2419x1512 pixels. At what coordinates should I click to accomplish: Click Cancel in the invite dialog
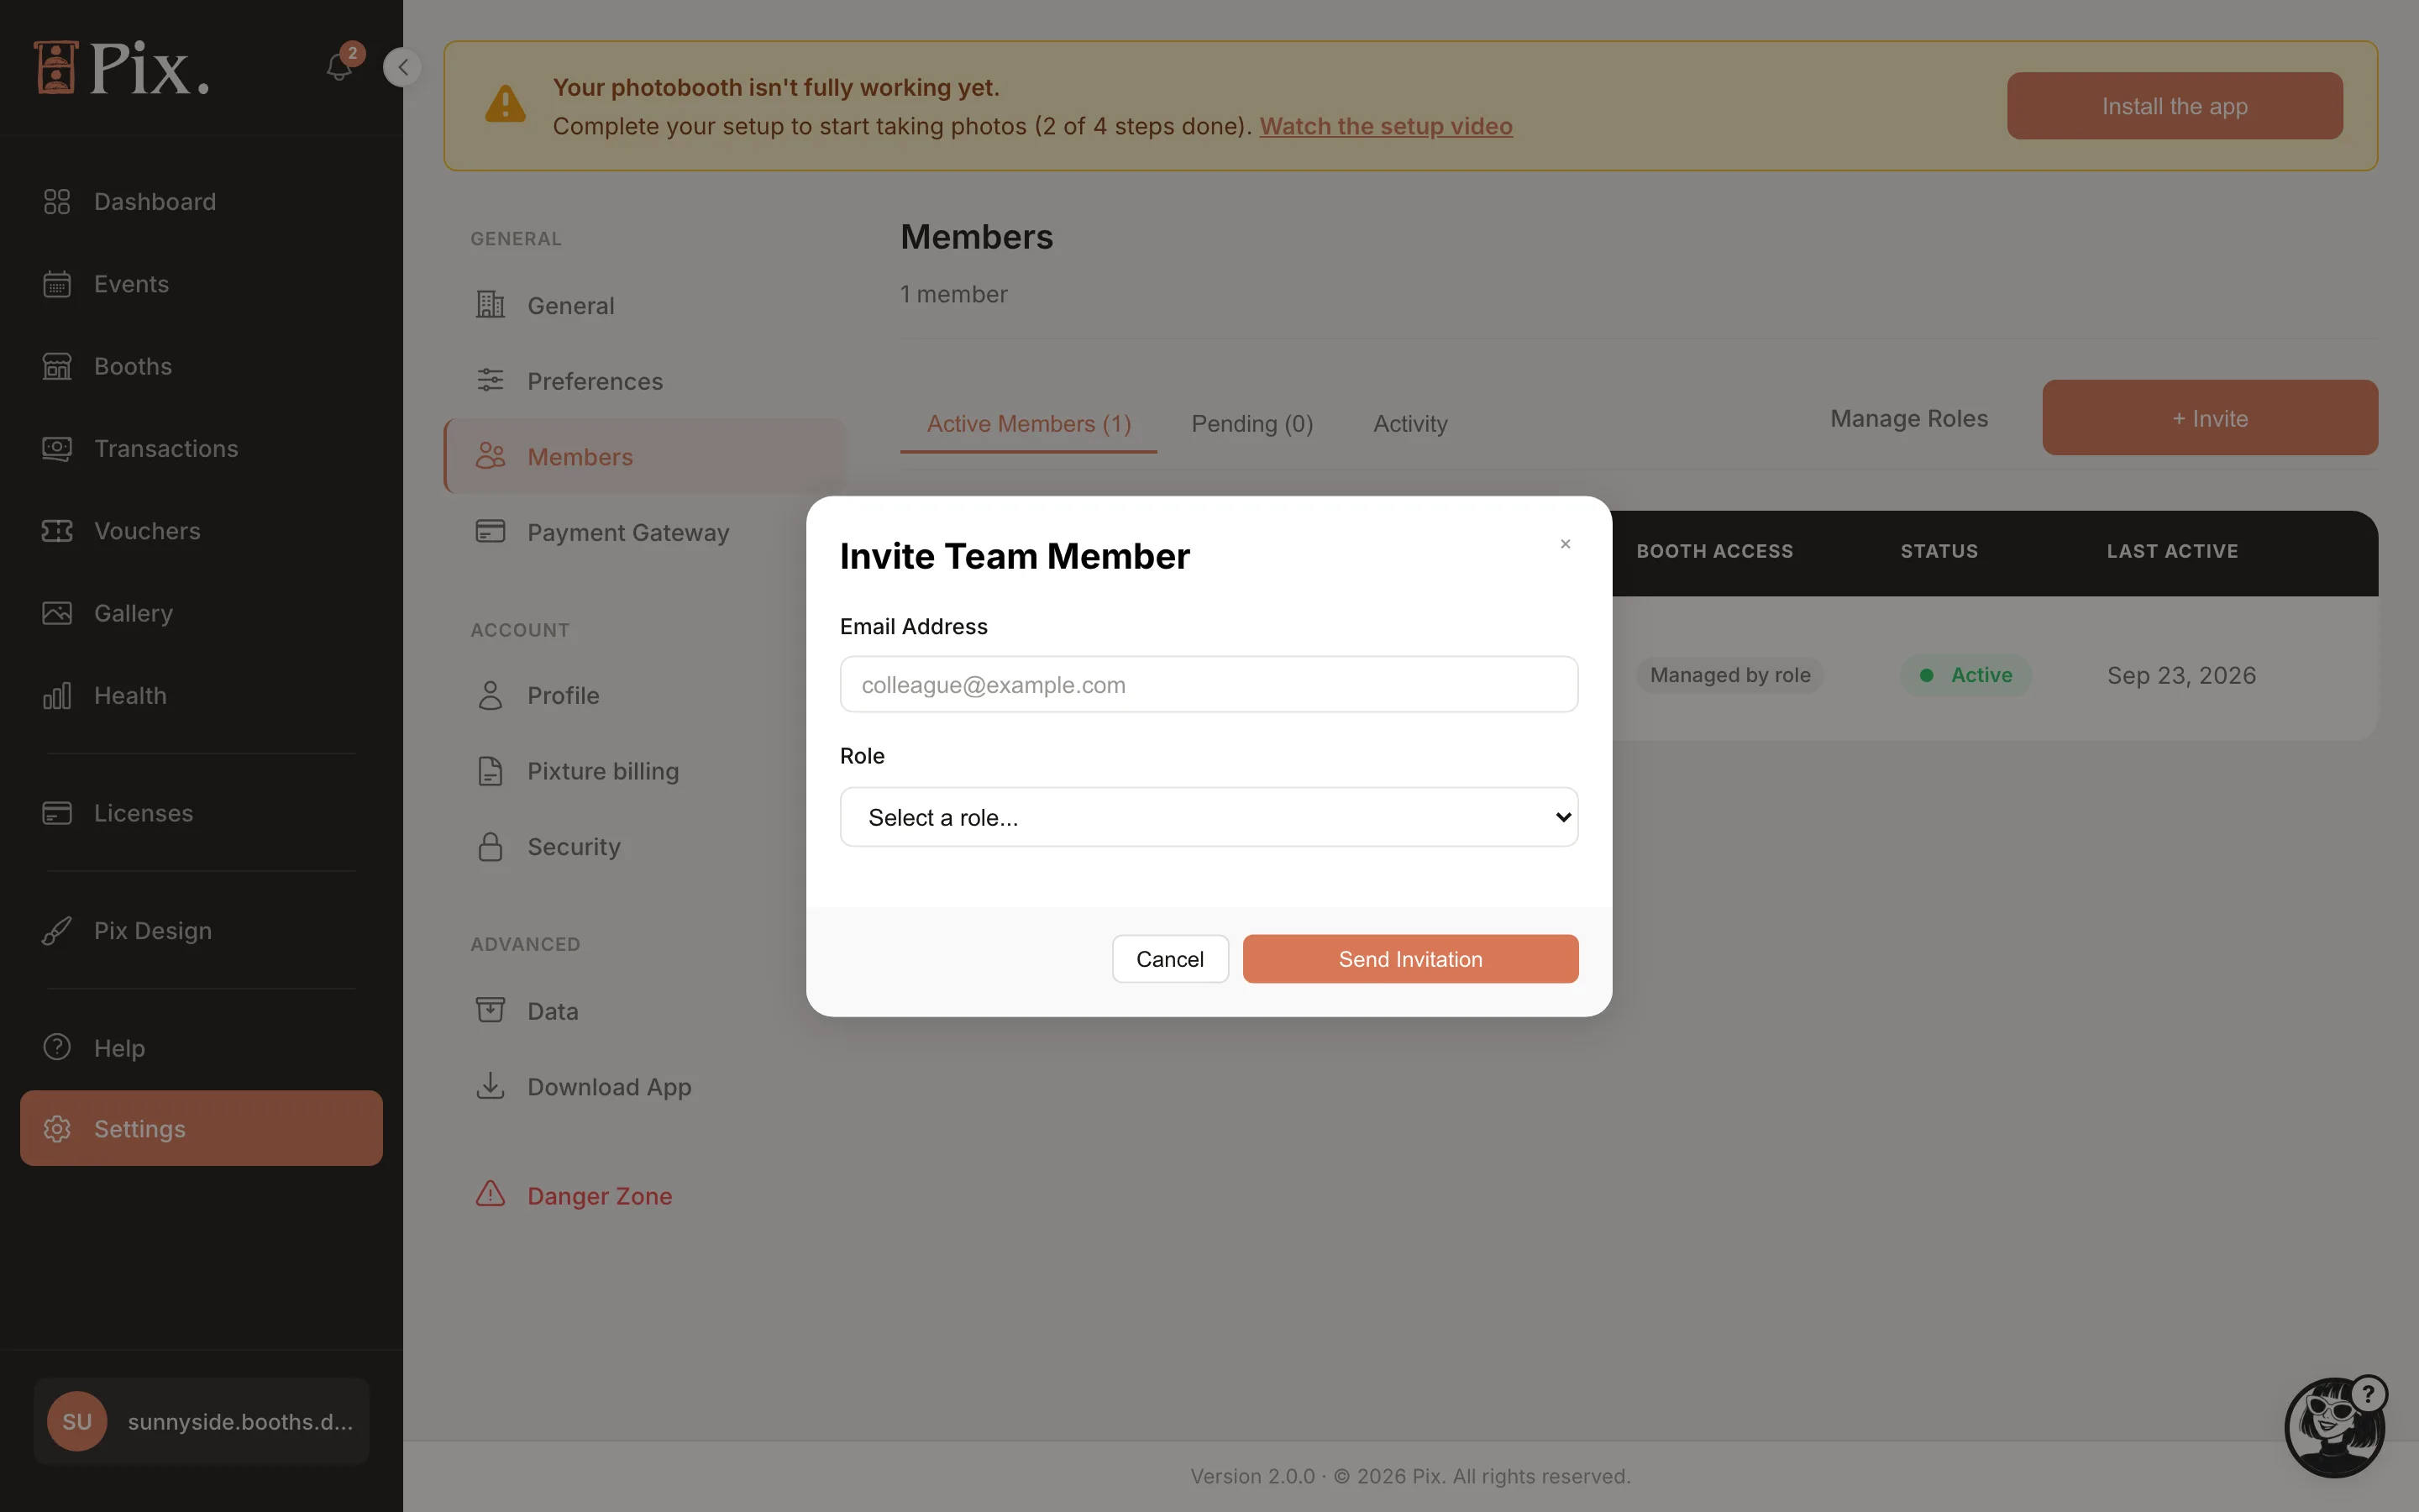click(x=1169, y=959)
